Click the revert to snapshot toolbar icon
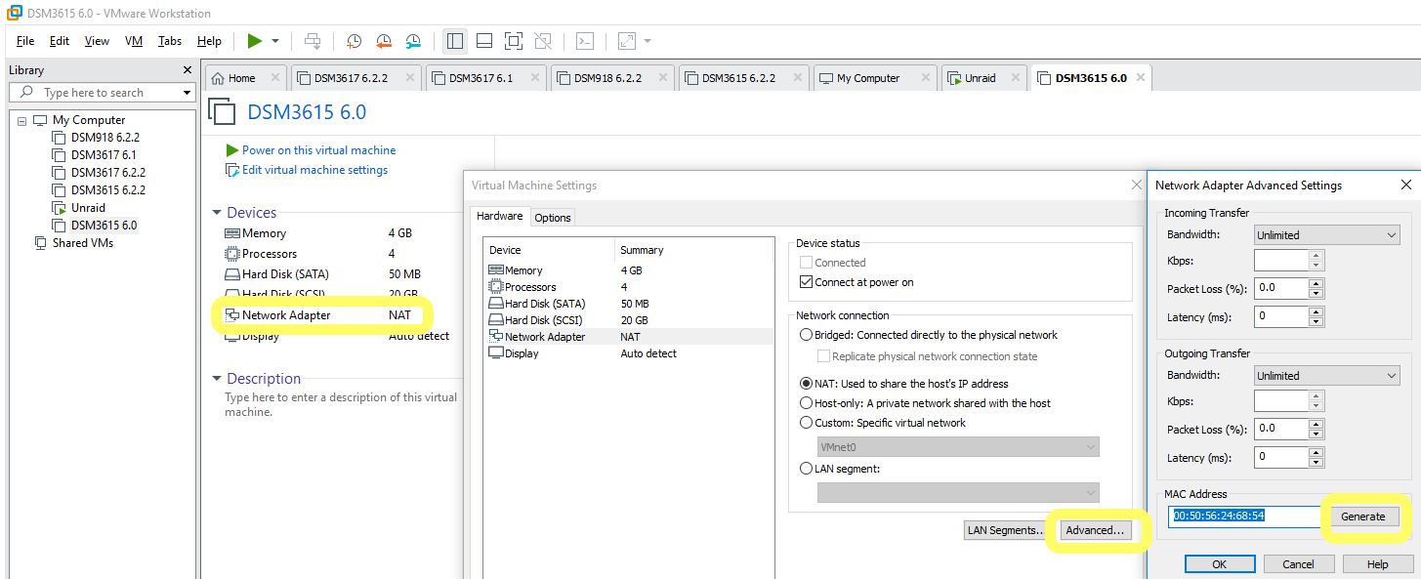The width and height of the screenshot is (1421, 579). (x=384, y=41)
